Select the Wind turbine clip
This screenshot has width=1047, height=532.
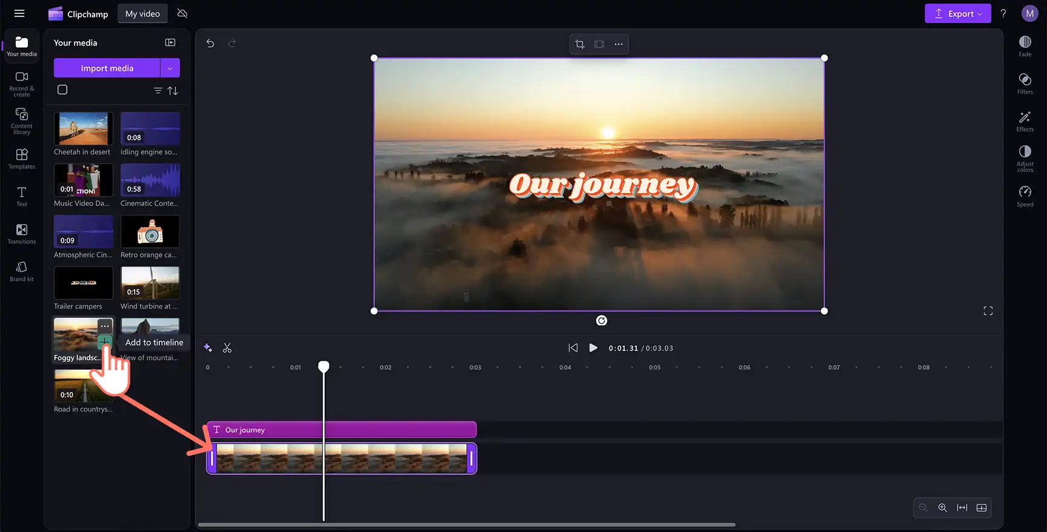tap(150, 283)
